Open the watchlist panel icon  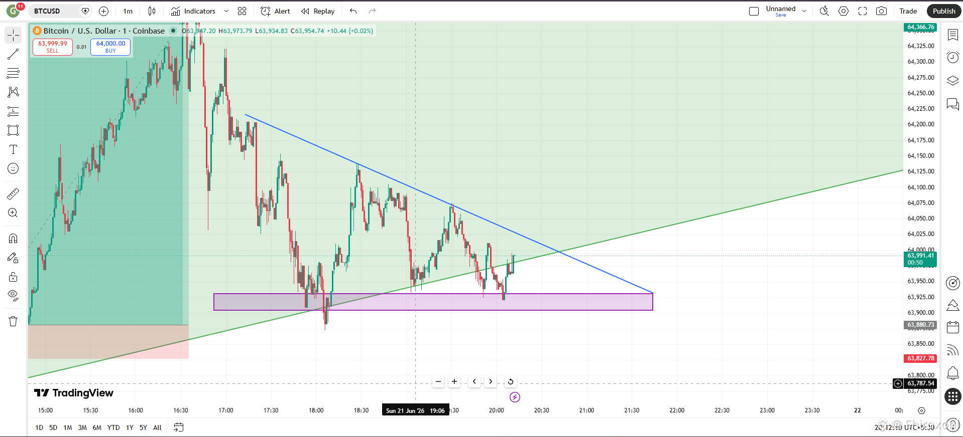[952, 35]
